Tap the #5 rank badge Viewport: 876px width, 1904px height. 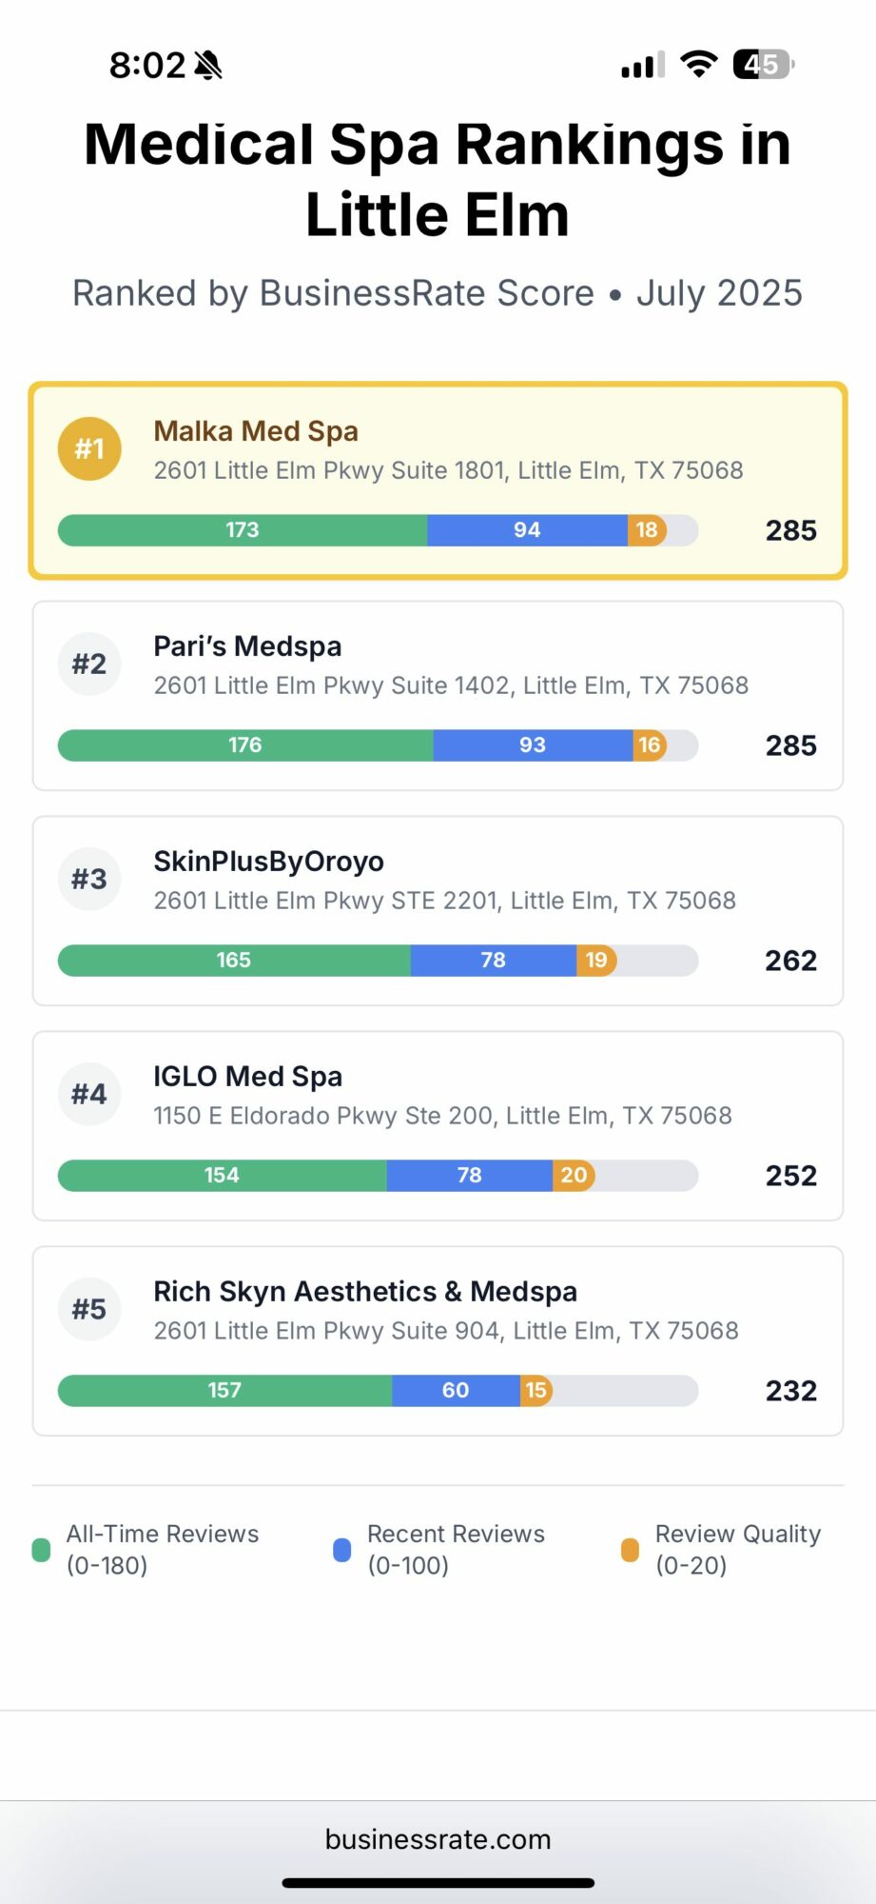[x=89, y=1309]
